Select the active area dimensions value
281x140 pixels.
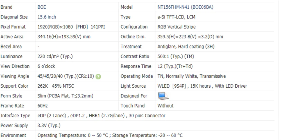(64, 37)
